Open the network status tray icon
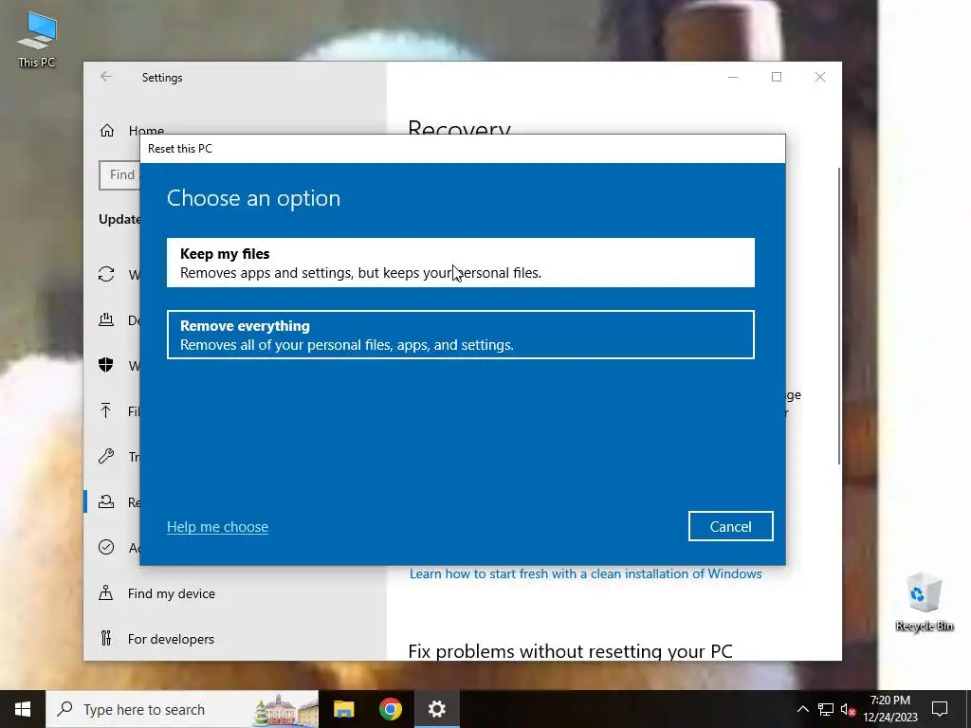Viewport: 971px width, 728px height. (x=826, y=709)
